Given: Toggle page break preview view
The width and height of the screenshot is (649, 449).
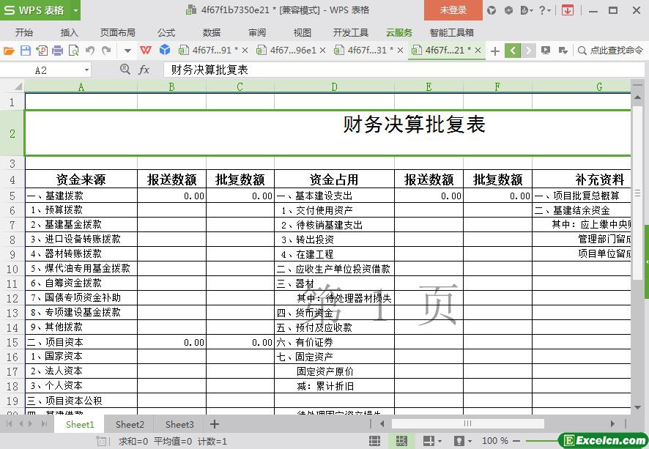Looking at the screenshot, I should pos(401,441).
